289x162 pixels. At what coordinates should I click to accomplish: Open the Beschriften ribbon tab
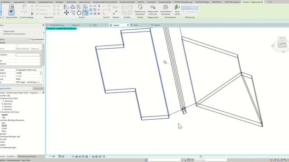(71, 2)
